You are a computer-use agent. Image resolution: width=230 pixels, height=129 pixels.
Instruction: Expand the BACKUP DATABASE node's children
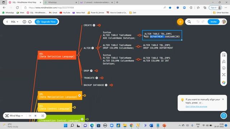coord(111,85)
